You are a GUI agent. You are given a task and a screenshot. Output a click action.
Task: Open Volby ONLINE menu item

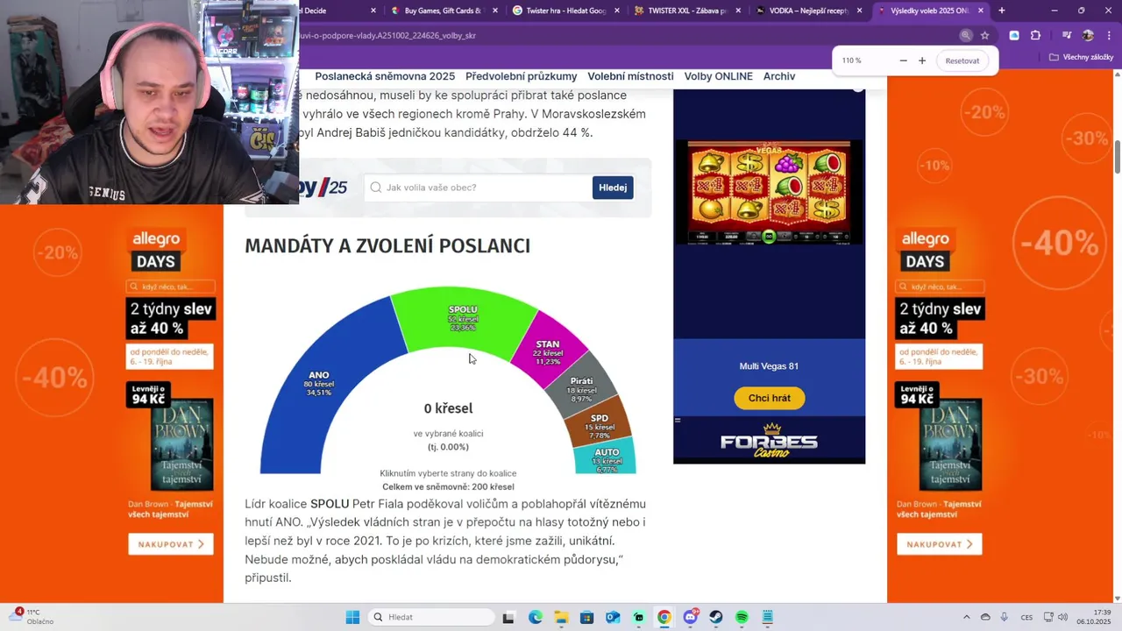coord(718,76)
